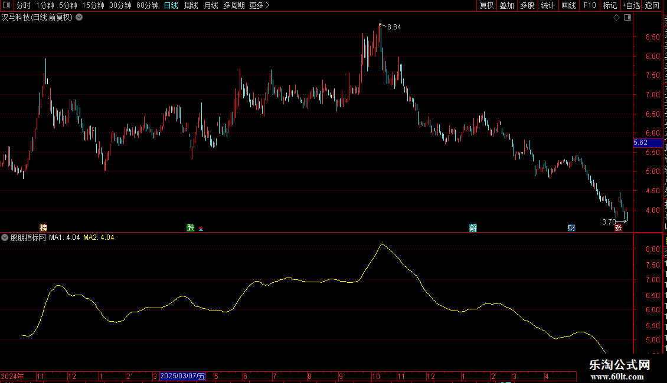Viewport: 667px width, 383px height.
Task: Toggle the right sidebar panel icon
Action: [627, 18]
